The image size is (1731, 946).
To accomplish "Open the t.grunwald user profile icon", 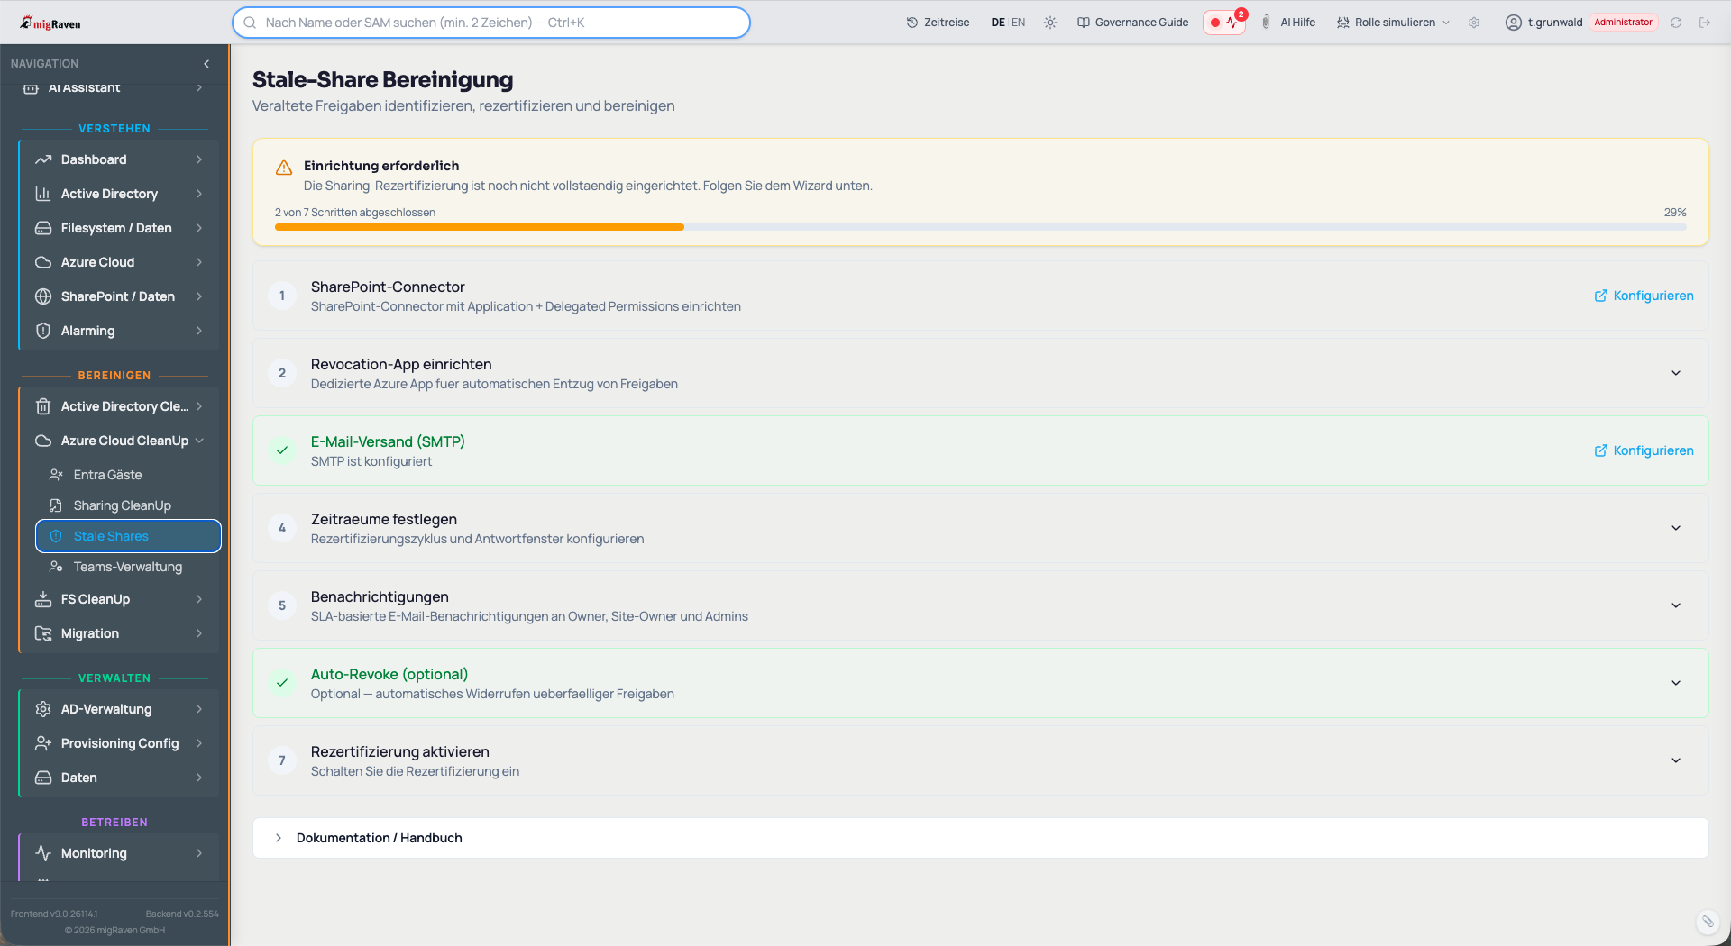I will coord(1514,23).
